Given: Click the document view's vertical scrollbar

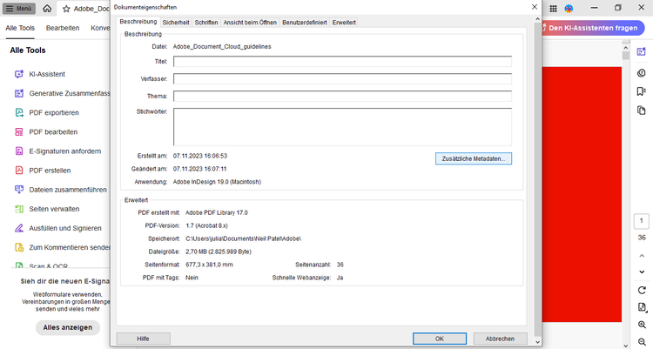Looking at the screenshot, I should pyautogui.click(x=625, y=194).
